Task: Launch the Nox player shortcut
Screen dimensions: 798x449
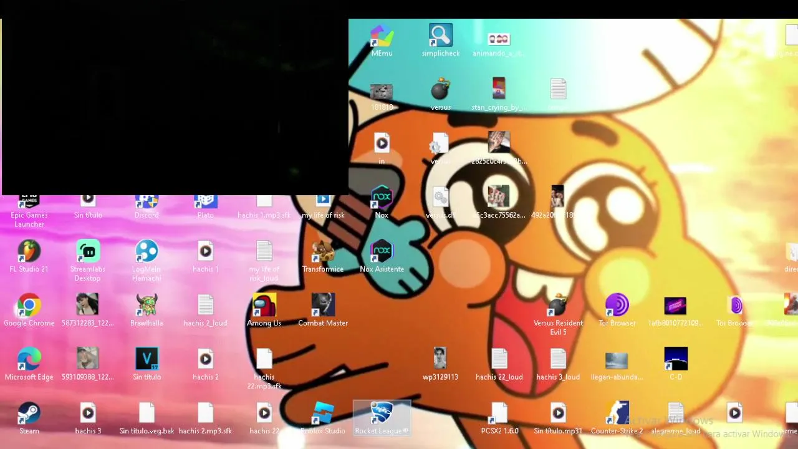Action: [382, 202]
